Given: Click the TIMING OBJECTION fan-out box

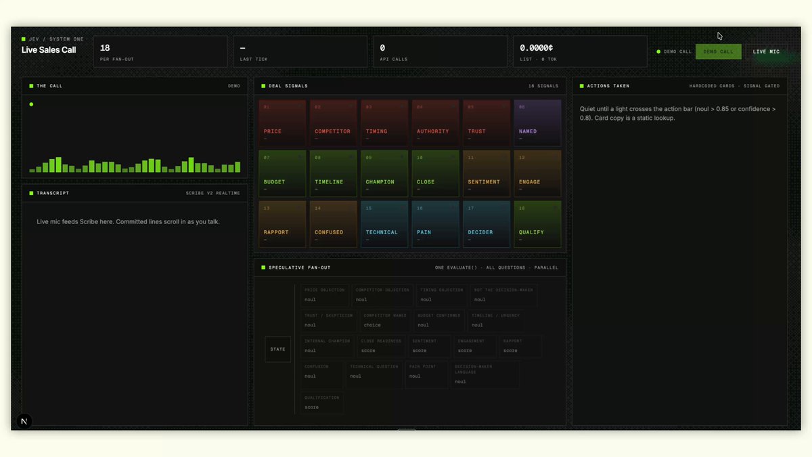Looking at the screenshot, I should (442, 295).
